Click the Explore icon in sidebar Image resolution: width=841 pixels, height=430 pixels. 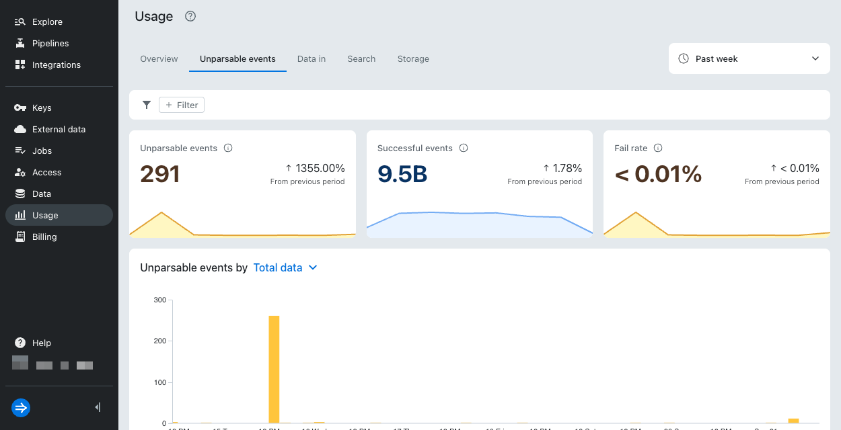[20, 22]
